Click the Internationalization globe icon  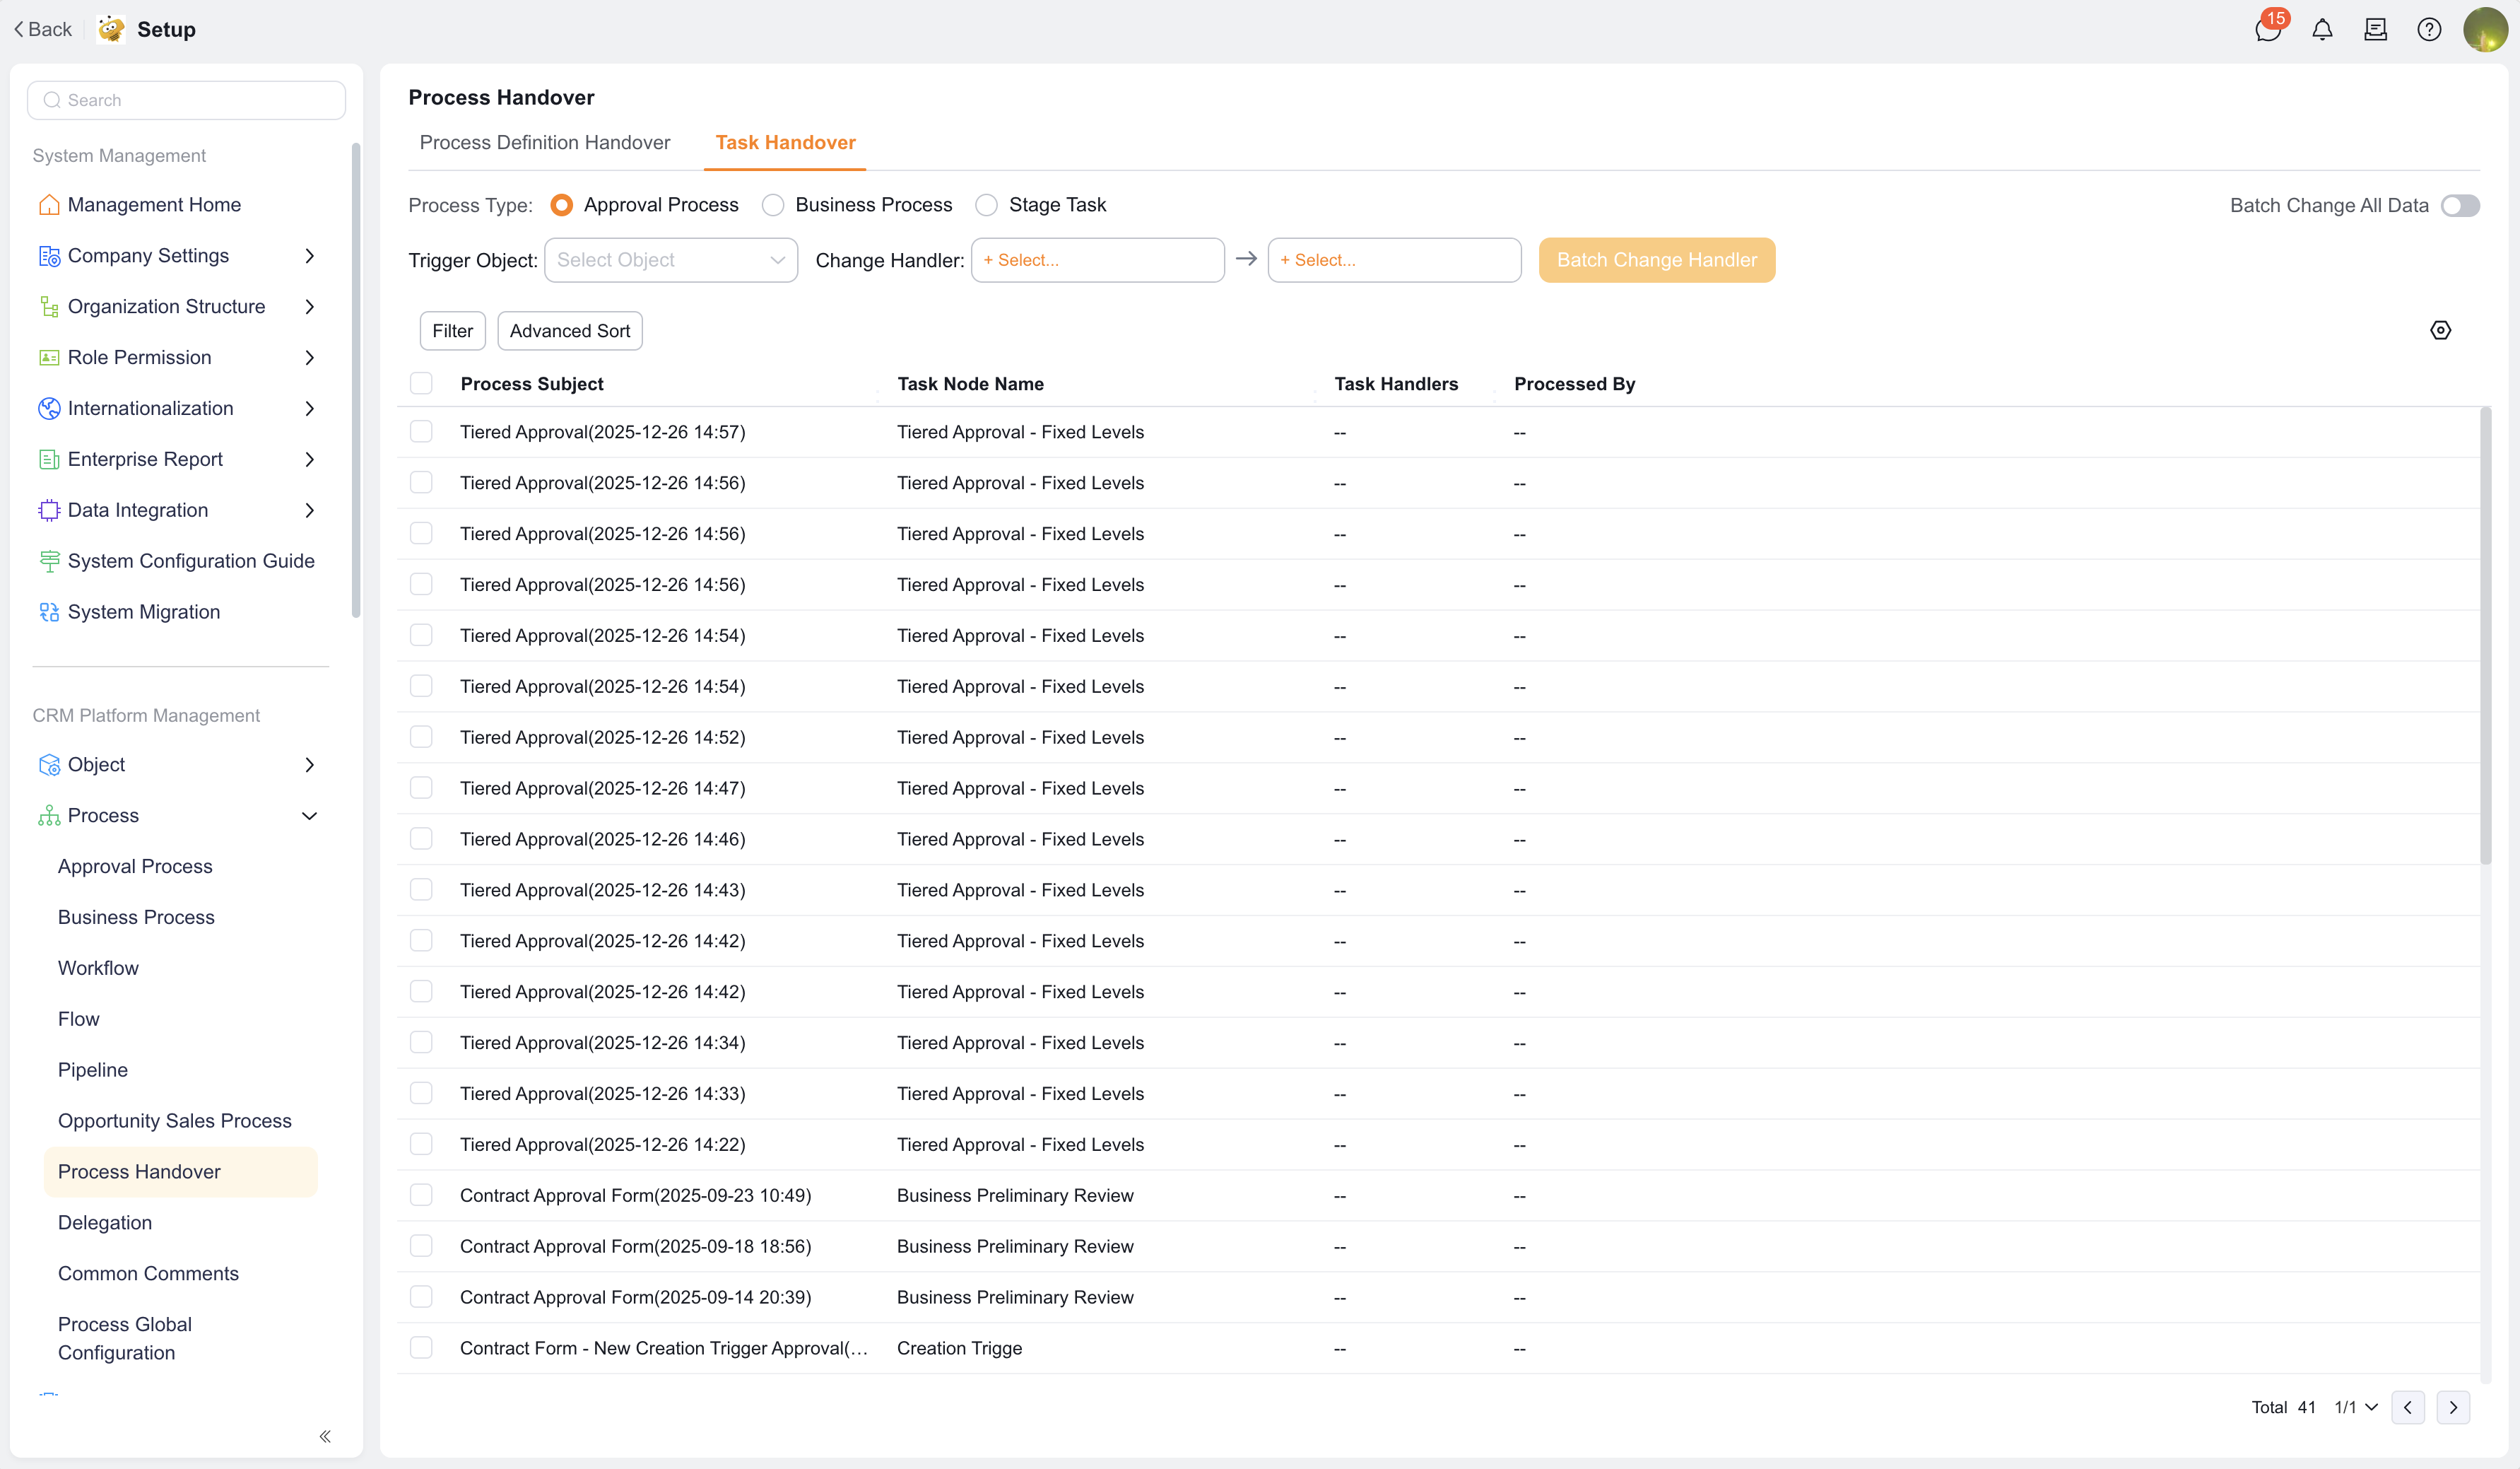click(x=49, y=409)
